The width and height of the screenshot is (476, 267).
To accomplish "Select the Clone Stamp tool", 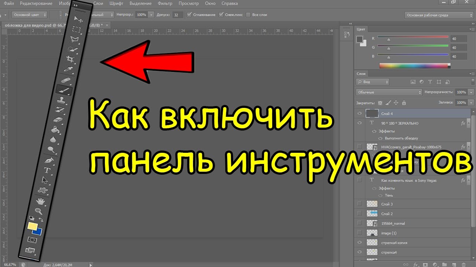I will pyautogui.click(x=61, y=100).
